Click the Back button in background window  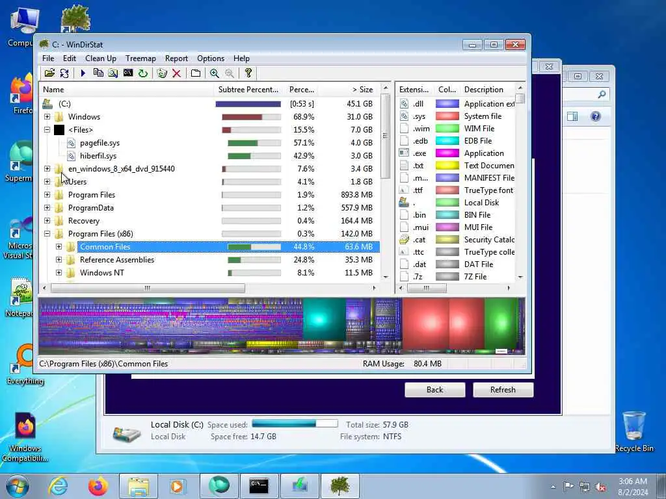434,390
